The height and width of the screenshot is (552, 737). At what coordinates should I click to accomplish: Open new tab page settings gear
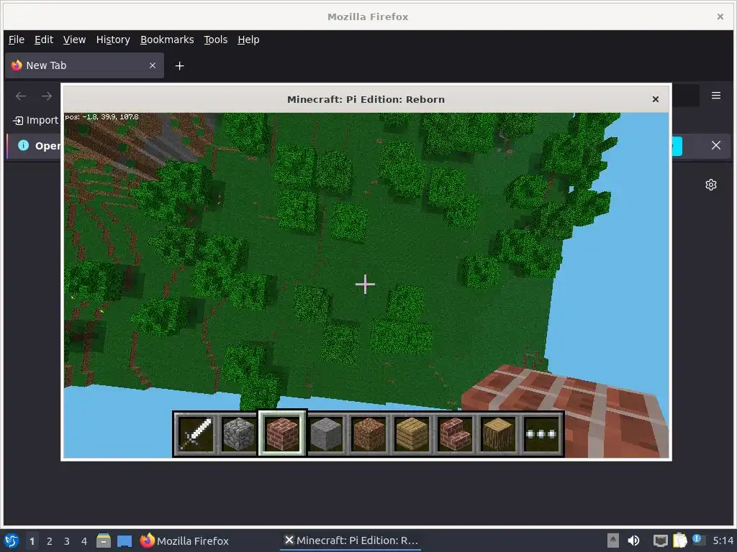(710, 185)
